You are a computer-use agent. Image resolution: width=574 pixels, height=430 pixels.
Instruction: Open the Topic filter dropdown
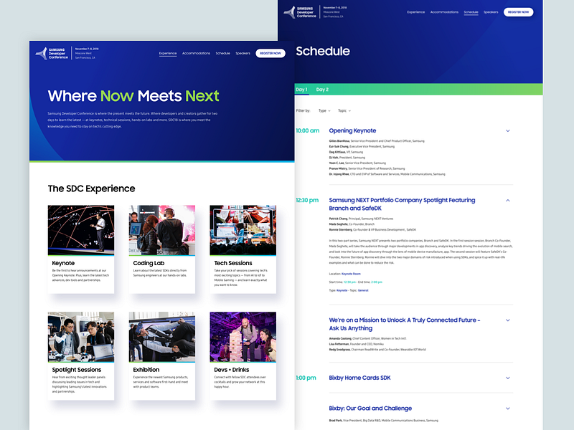point(344,110)
